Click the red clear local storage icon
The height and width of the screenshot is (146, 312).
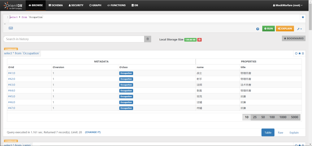click(199, 40)
